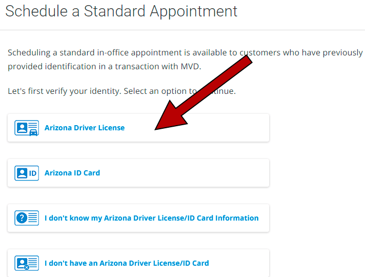The image size is (365, 277).
Task: Click the ID card icon with X badge
Action: point(27,263)
